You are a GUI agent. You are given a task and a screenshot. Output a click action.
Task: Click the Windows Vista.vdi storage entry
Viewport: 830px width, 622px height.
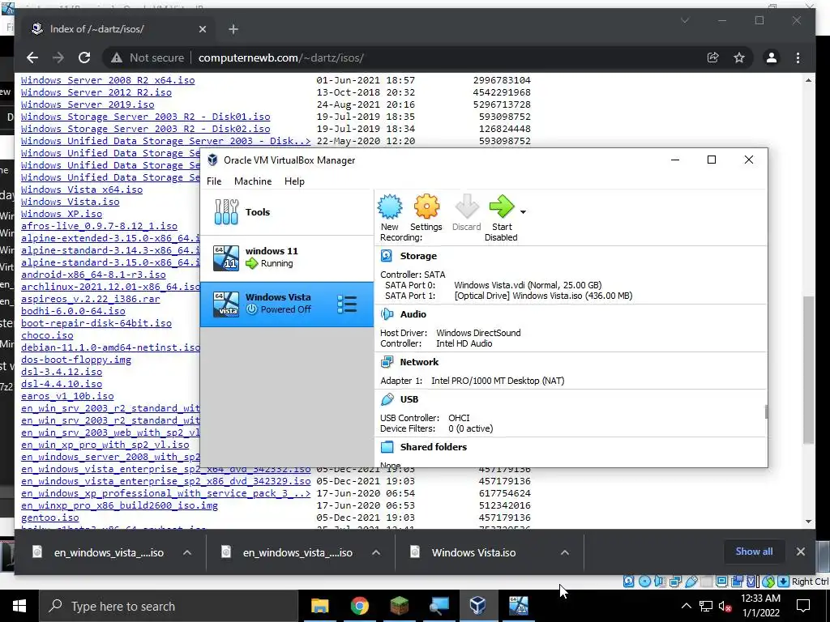pos(528,285)
